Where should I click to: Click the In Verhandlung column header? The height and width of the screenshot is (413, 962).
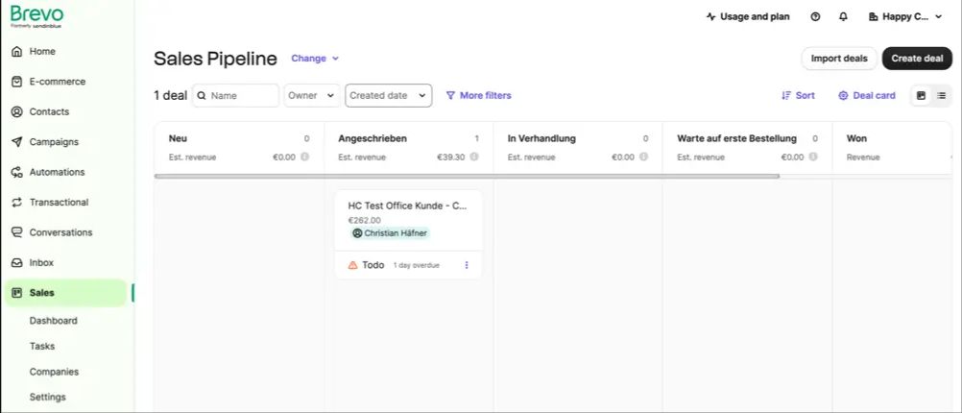[541, 138]
